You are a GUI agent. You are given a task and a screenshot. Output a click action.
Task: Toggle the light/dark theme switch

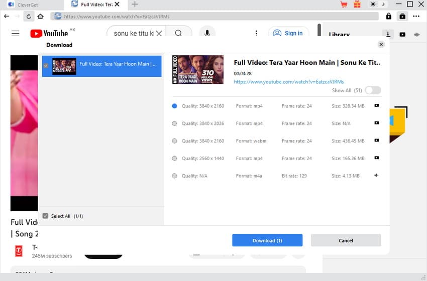(377, 5)
